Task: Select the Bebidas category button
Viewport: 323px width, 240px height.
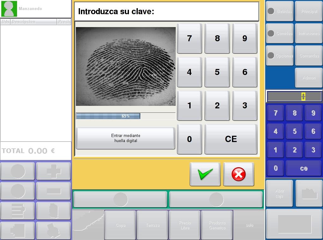Action: [x=280, y=11]
